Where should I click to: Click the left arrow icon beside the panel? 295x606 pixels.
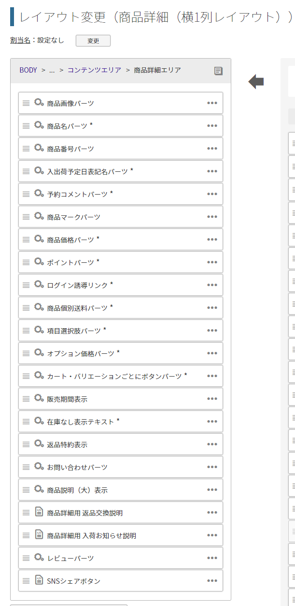point(256,82)
